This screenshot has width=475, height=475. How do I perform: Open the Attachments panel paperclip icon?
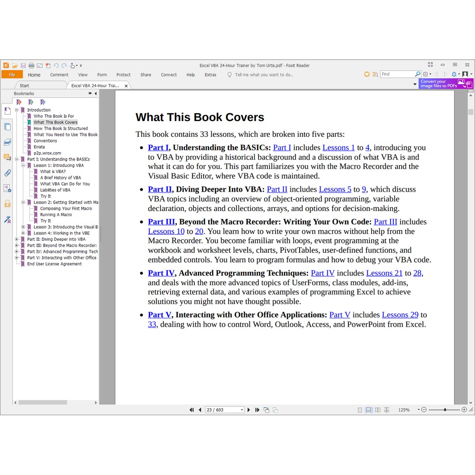[7, 173]
